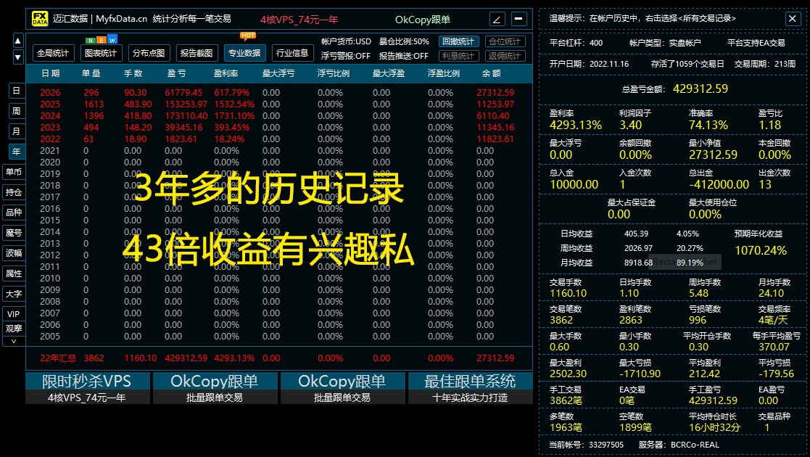This screenshot has height=457, width=810.
Task: Open 利息统计 interest statistics
Action: [458, 56]
